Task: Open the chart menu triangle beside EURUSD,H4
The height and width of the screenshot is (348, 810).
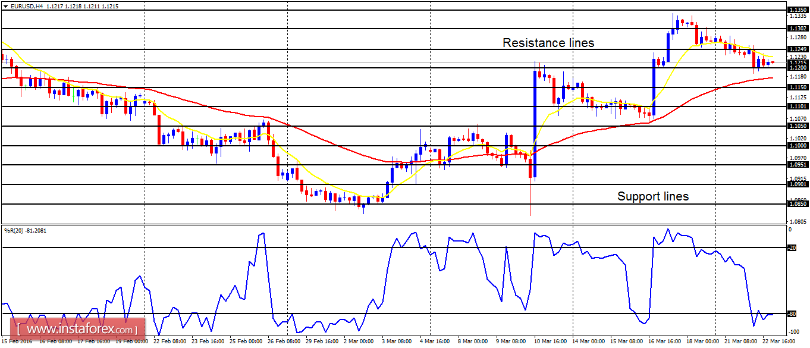Action: tap(5, 6)
